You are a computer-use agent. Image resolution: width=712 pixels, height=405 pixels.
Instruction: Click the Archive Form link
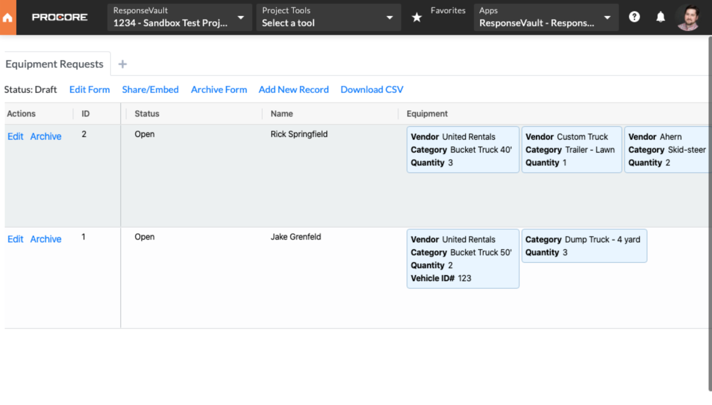219,90
